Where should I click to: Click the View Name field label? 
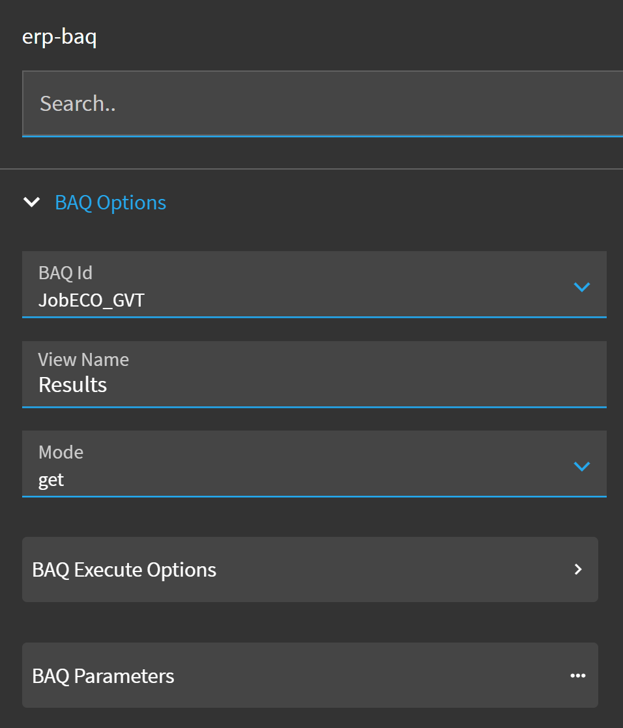coord(83,359)
